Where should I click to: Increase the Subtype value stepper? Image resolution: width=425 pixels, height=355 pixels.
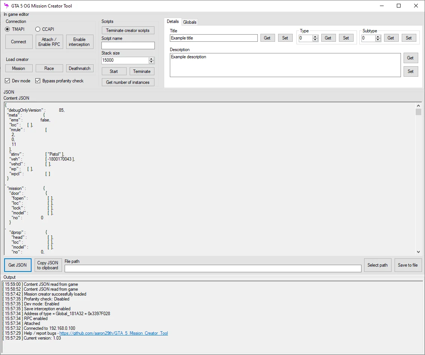point(378,36)
